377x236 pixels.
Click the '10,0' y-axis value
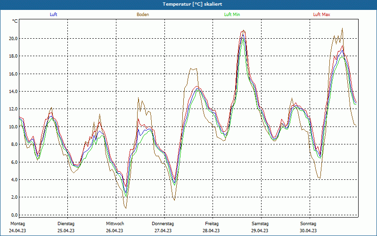point(13,126)
